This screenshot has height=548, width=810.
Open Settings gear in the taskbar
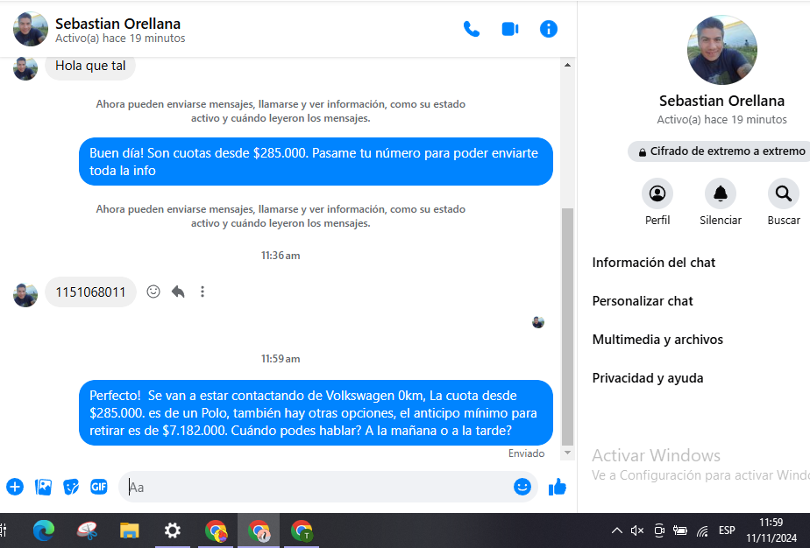tap(172, 530)
